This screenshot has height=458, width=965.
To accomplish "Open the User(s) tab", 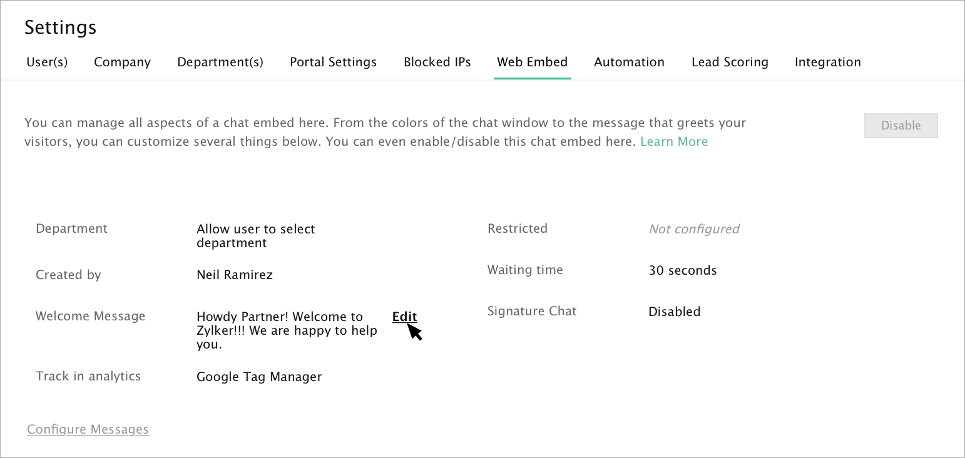I will tap(47, 62).
